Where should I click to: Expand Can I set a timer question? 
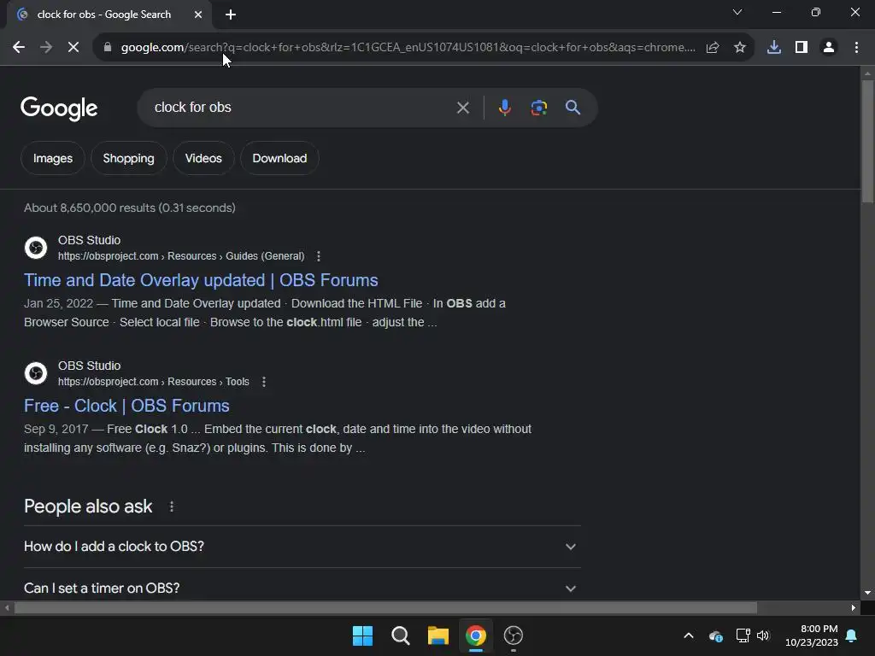click(302, 589)
